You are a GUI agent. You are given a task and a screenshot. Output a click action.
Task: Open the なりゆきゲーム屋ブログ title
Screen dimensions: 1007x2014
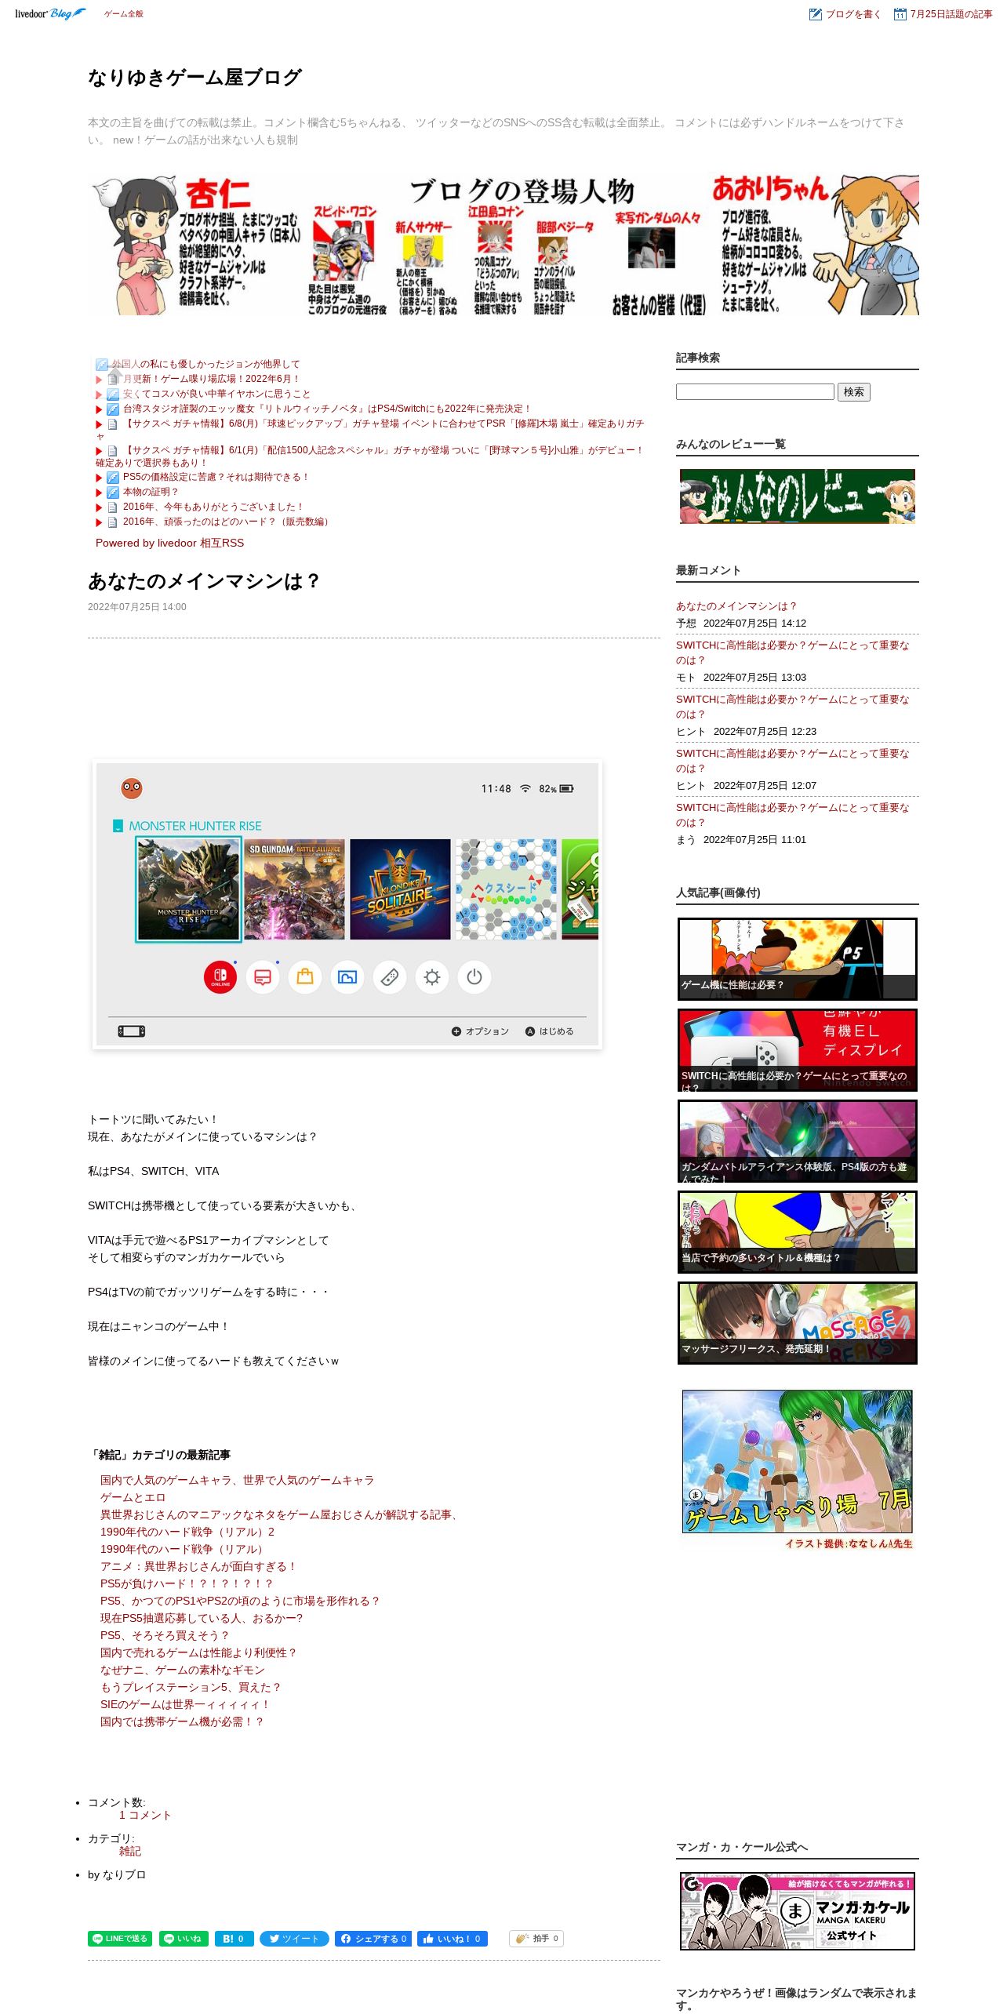194,78
